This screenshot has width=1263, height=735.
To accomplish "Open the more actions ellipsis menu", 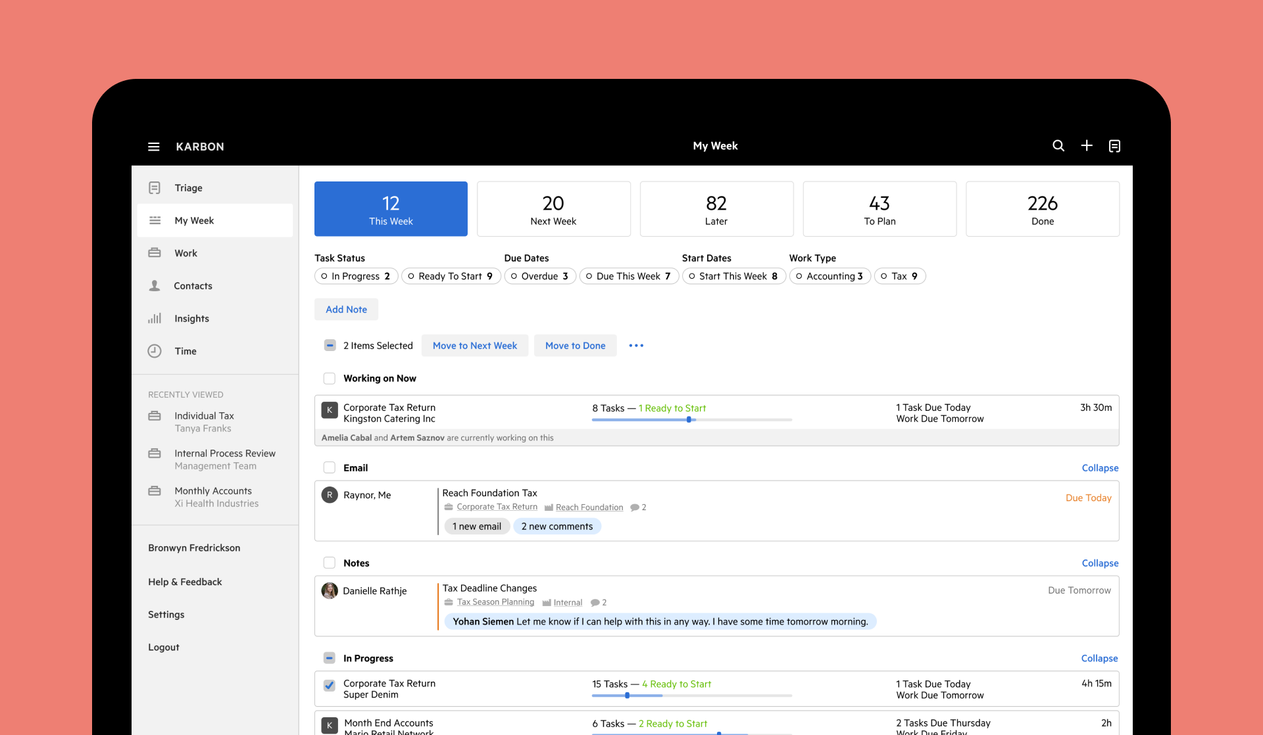I will tap(635, 345).
